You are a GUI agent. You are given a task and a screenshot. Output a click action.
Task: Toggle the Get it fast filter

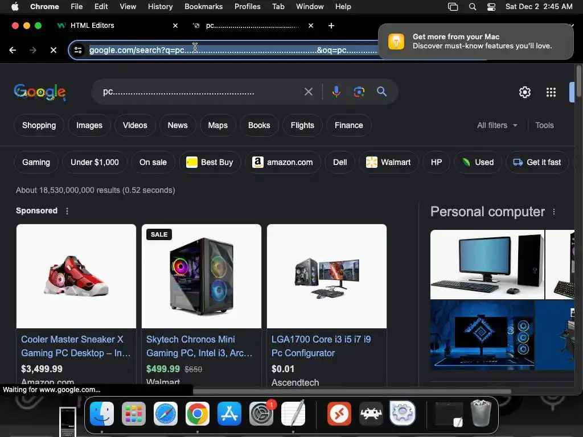point(537,162)
